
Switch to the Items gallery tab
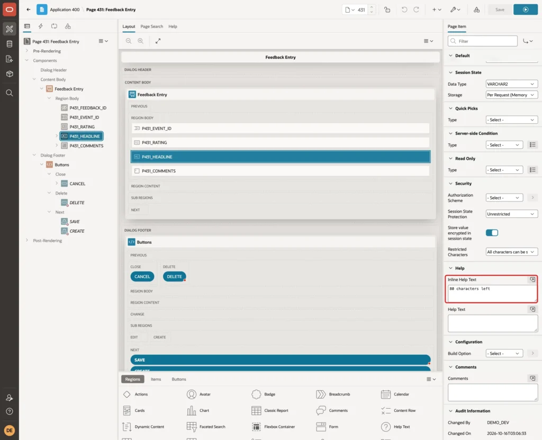tap(156, 379)
